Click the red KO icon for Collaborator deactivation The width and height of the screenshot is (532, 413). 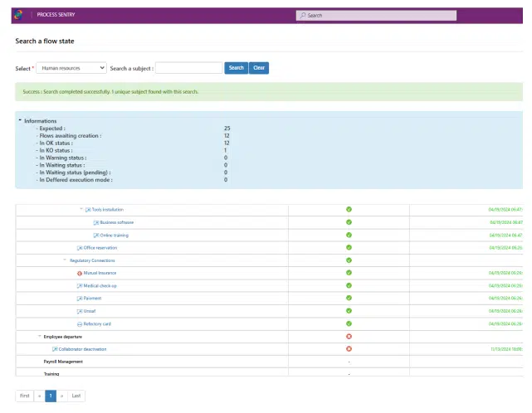point(349,349)
